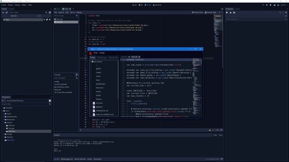Click the Inspector history back arrow

280,13
